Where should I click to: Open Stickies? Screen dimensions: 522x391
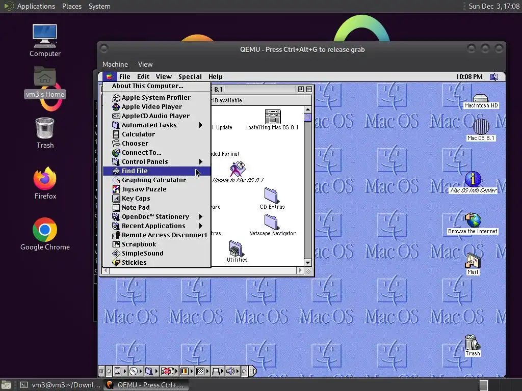[156, 262]
